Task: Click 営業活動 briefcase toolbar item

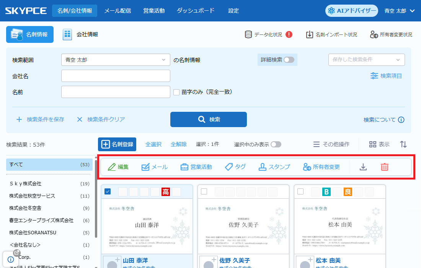Action: [196, 167]
